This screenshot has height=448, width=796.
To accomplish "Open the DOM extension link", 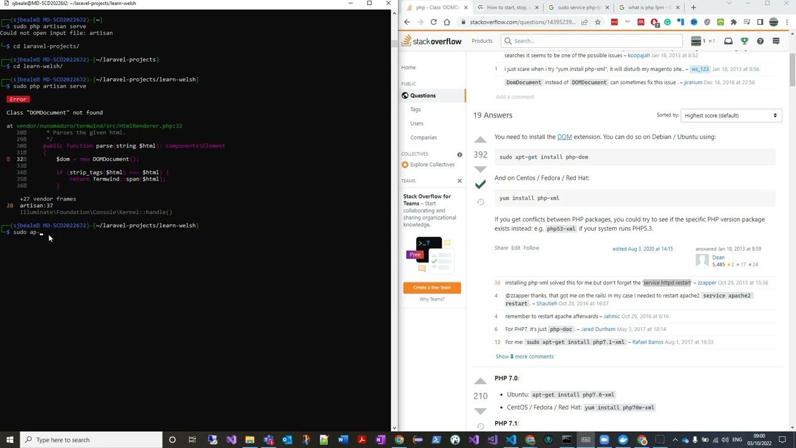I will [564, 137].
